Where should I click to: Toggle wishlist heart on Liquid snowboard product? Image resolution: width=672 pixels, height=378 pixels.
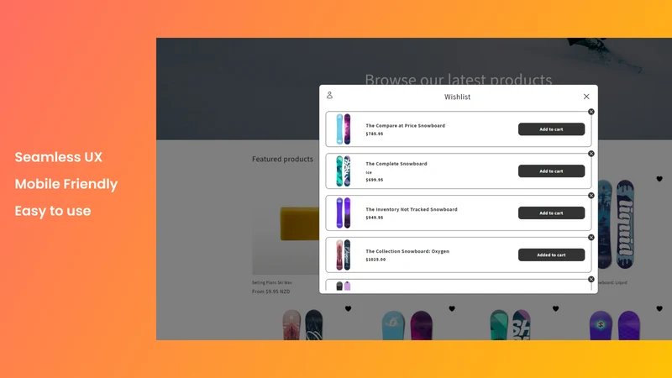point(659,179)
